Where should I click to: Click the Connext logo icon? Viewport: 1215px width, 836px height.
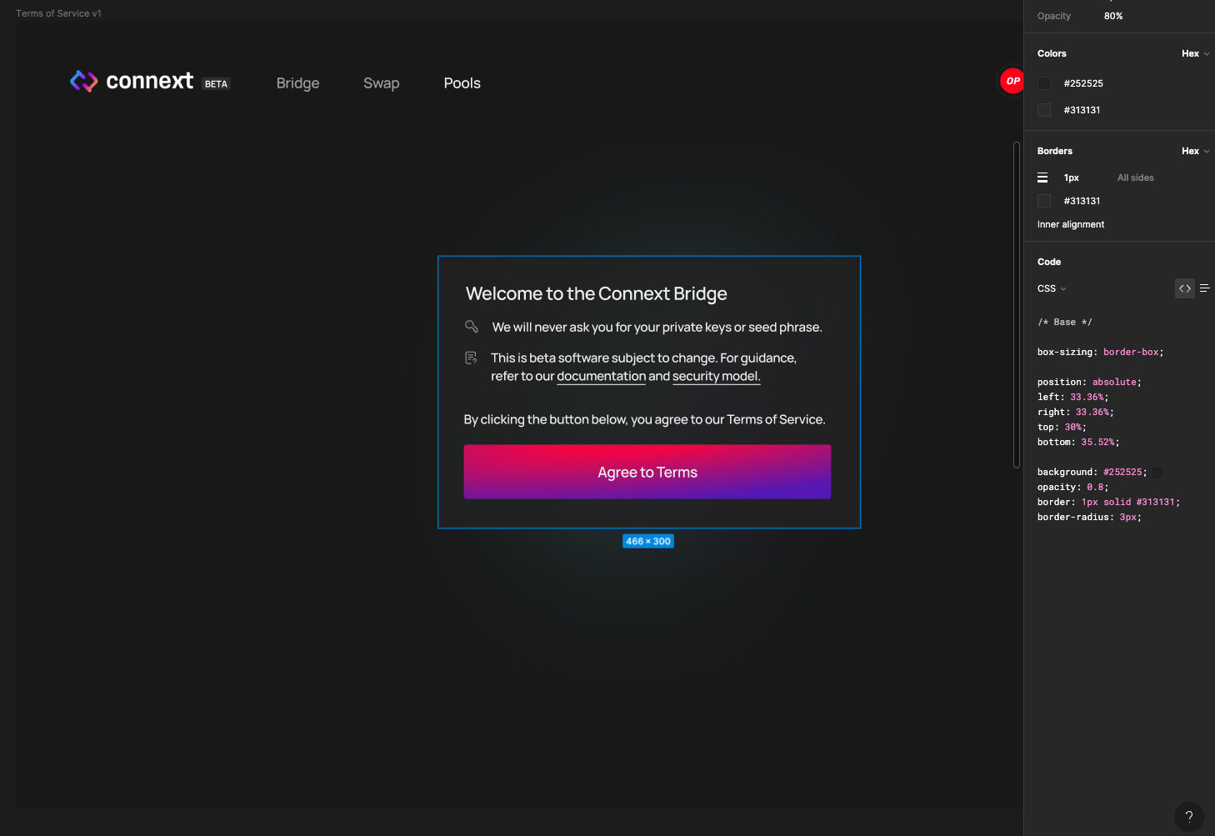(x=83, y=81)
